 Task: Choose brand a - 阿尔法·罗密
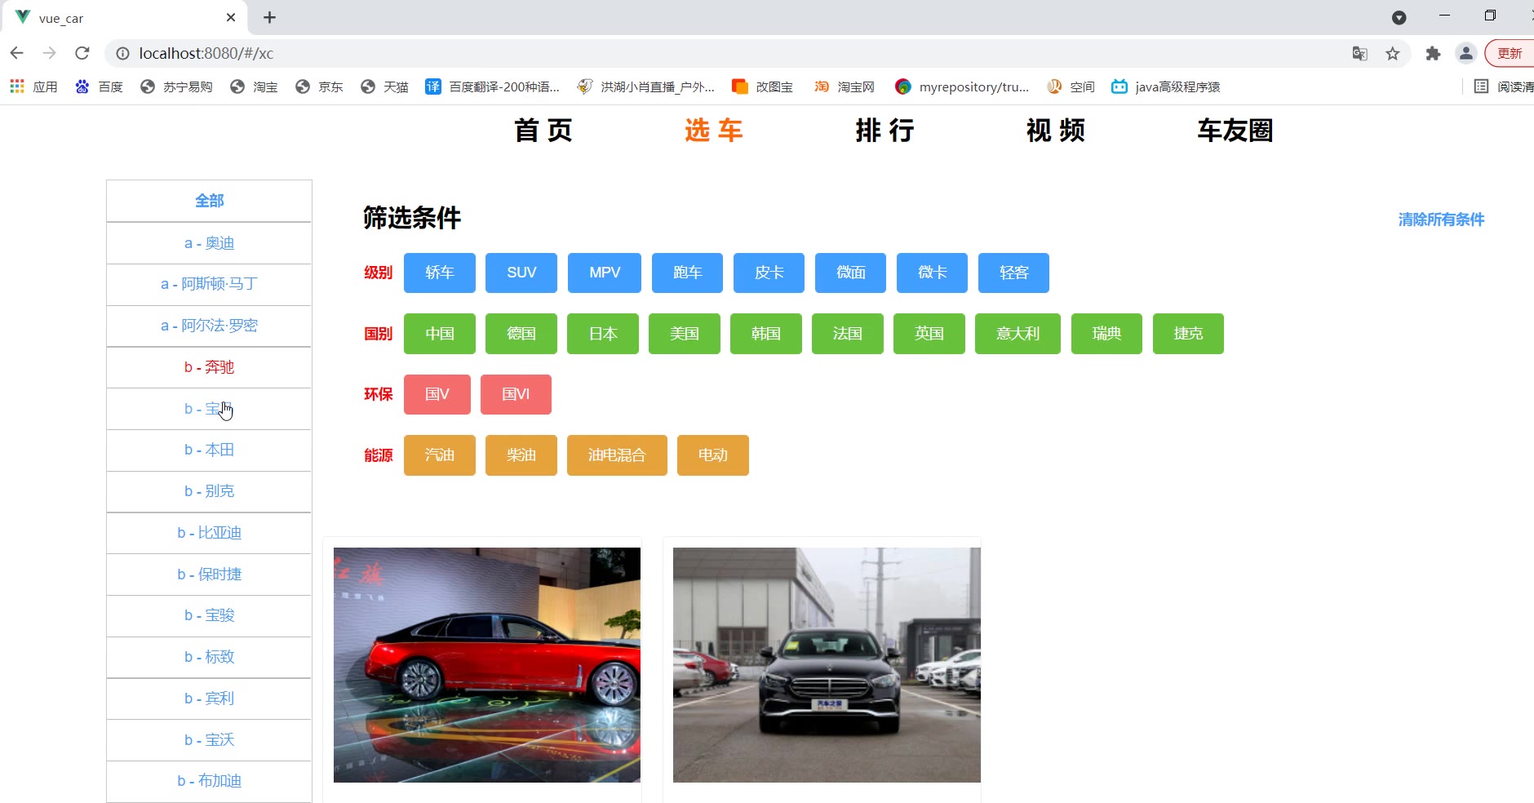coord(209,326)
